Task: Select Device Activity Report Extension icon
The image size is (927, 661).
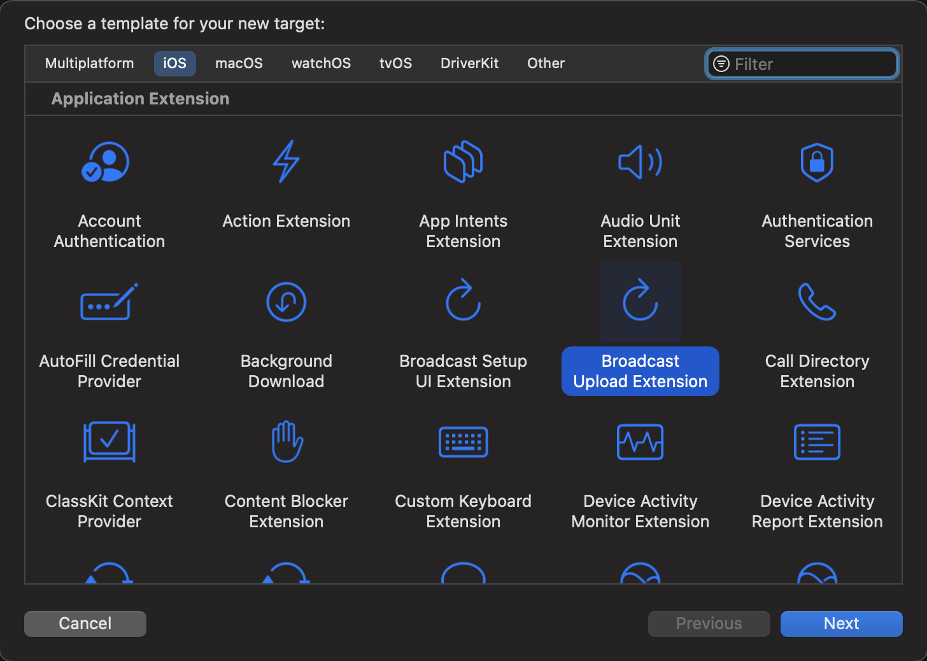Action: click(817, 442)
